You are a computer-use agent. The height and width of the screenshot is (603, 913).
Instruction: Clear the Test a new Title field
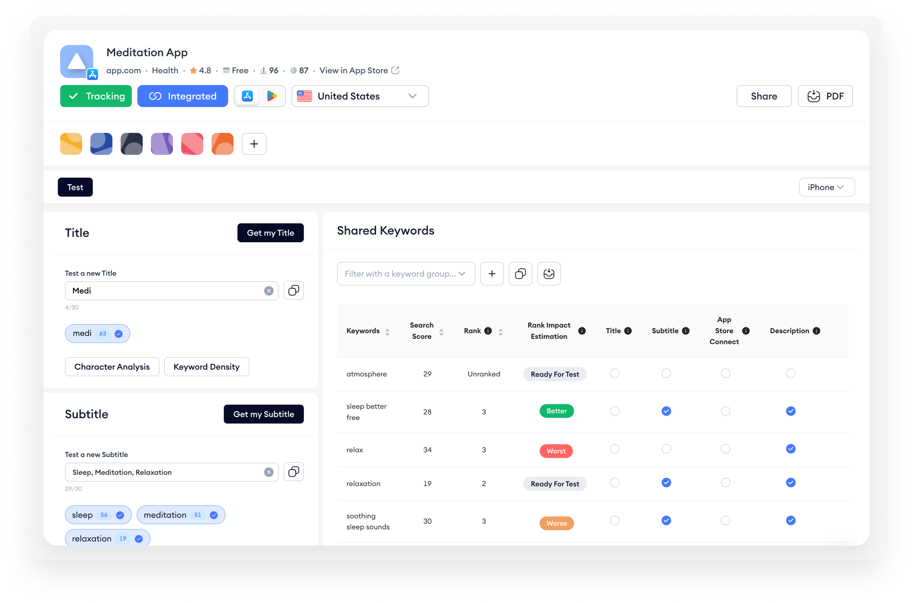269,291
